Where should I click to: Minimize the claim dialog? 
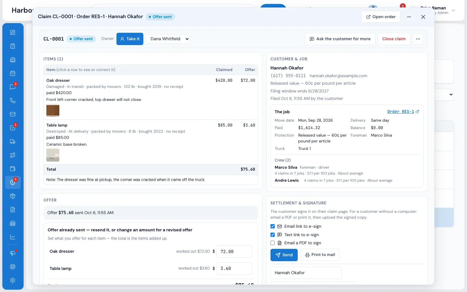(x=409, y=17)
